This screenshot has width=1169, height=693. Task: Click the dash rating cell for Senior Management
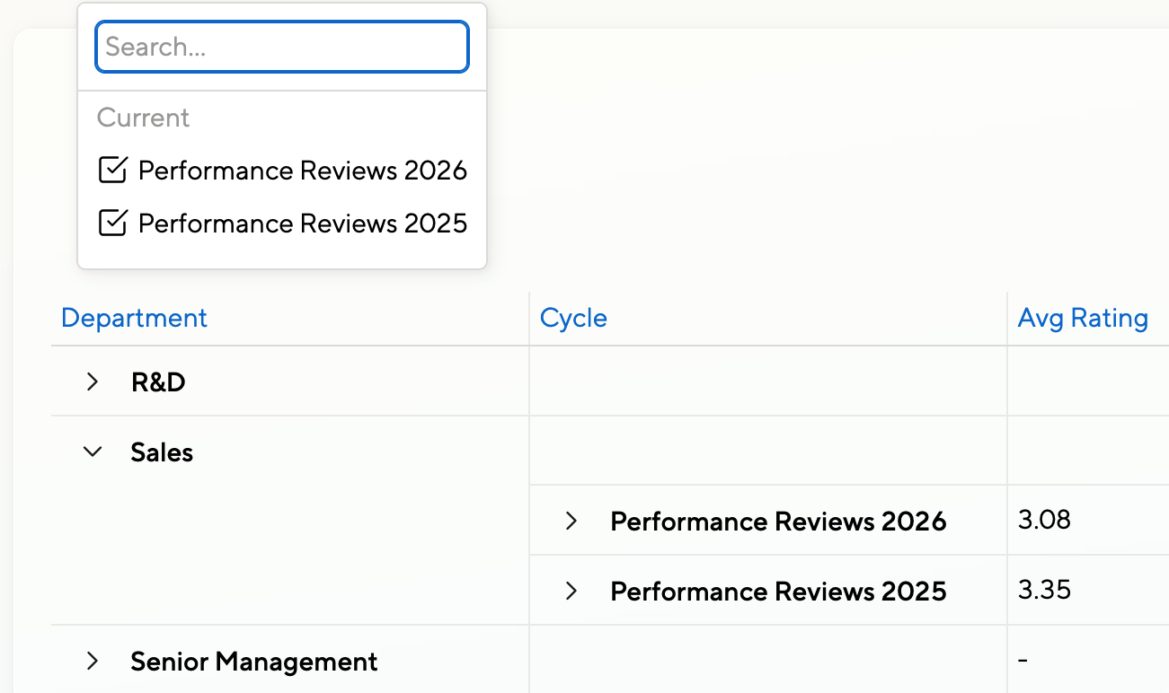click(1023, 661)
